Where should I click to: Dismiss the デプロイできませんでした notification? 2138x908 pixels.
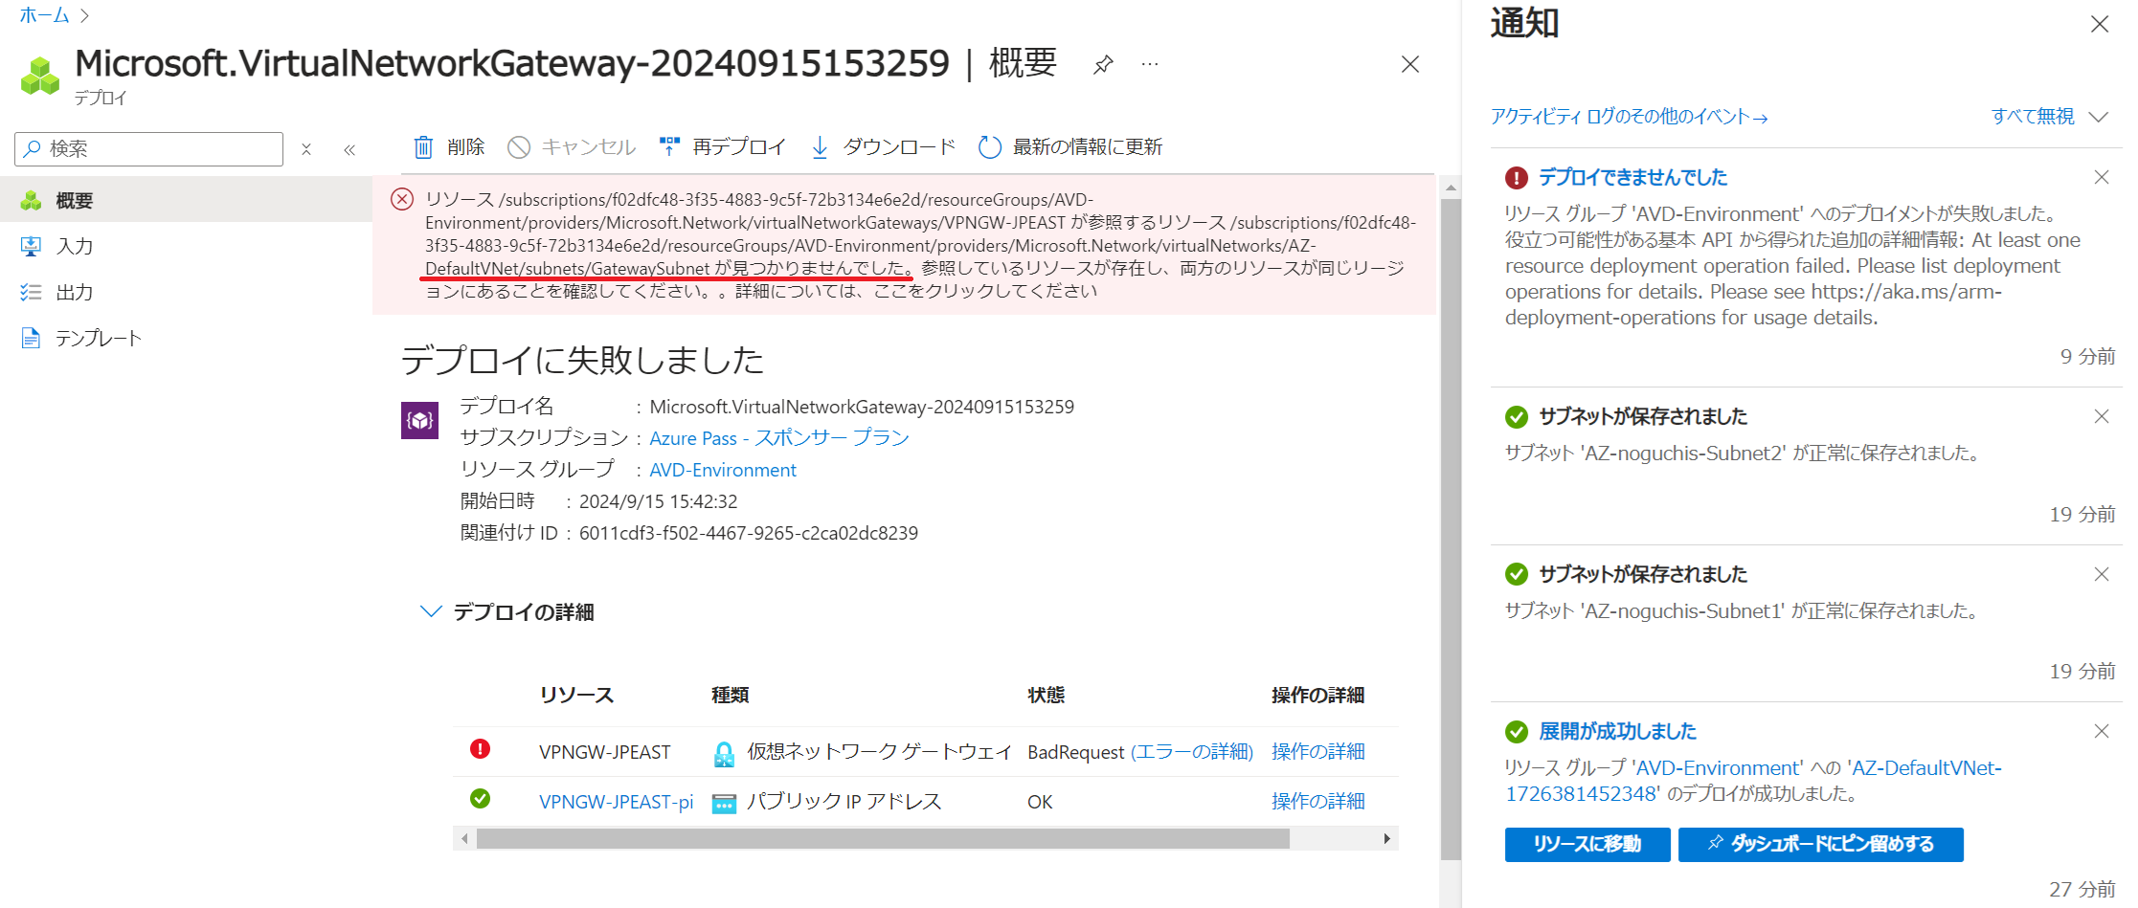[x=2102, y=177]
